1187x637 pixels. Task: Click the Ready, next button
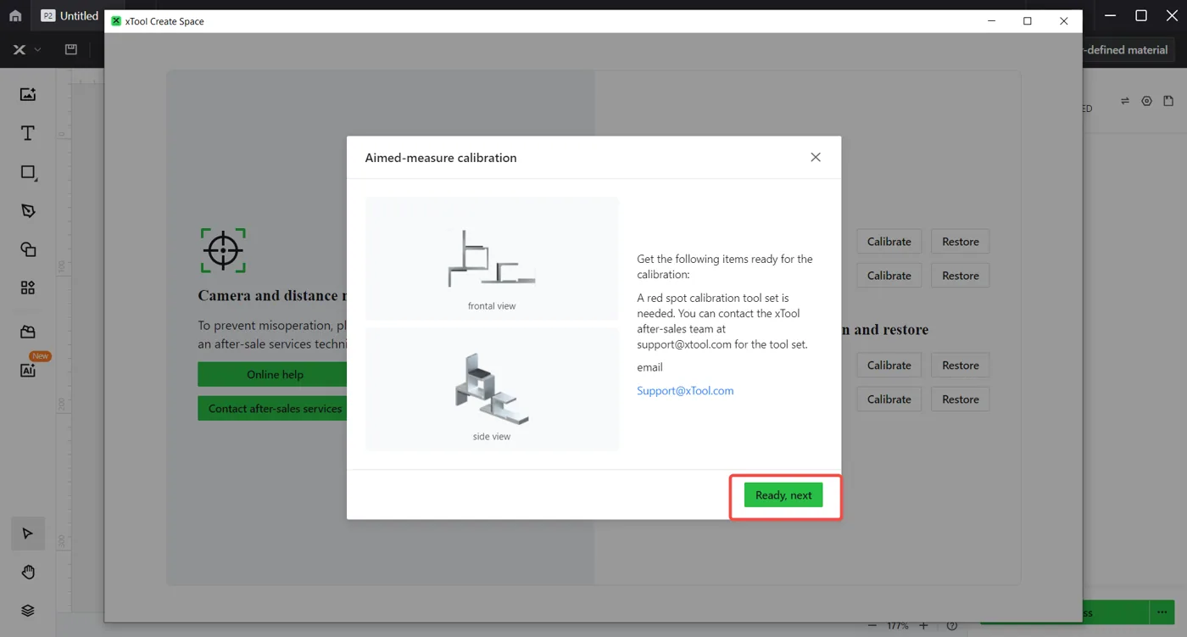click(x=783, y=495)
